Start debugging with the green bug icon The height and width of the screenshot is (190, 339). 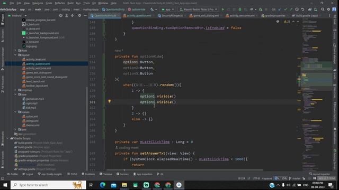click(240, 9)
